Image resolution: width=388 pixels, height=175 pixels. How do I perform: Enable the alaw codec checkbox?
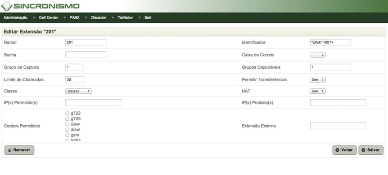point(68,130)
